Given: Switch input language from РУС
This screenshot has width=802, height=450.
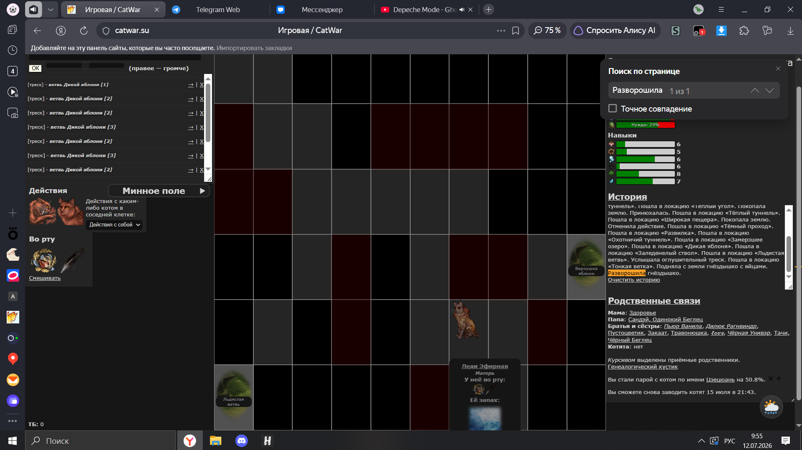Looking at the screenshot, I should pyautogui.click(x=729, y=440).
